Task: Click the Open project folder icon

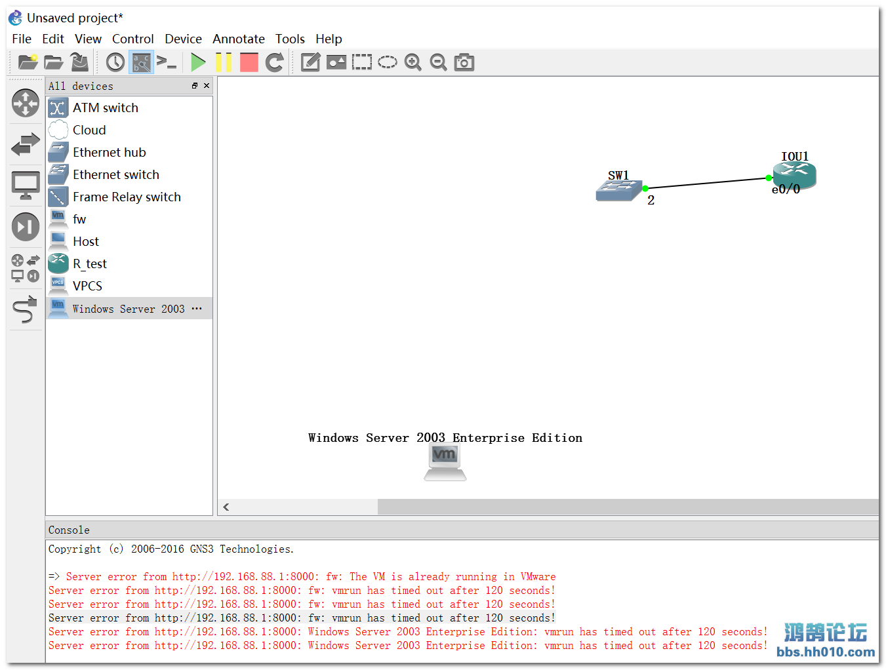Action: (x=54, y=62)
